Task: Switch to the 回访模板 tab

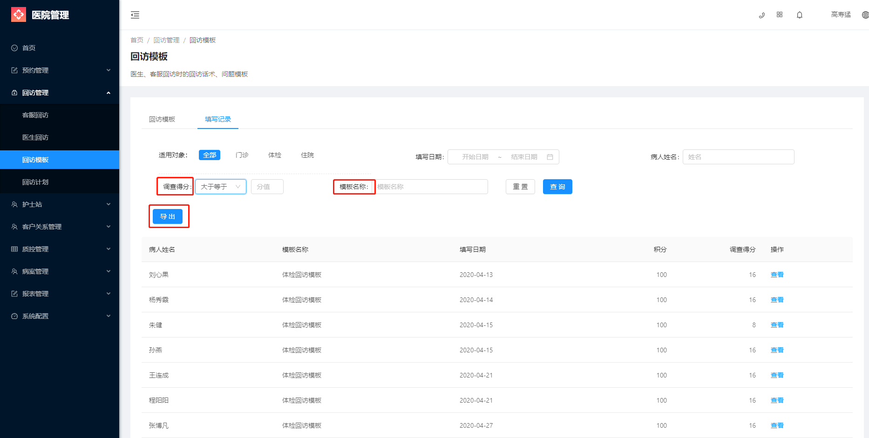Action: click(x=162, y=119)
